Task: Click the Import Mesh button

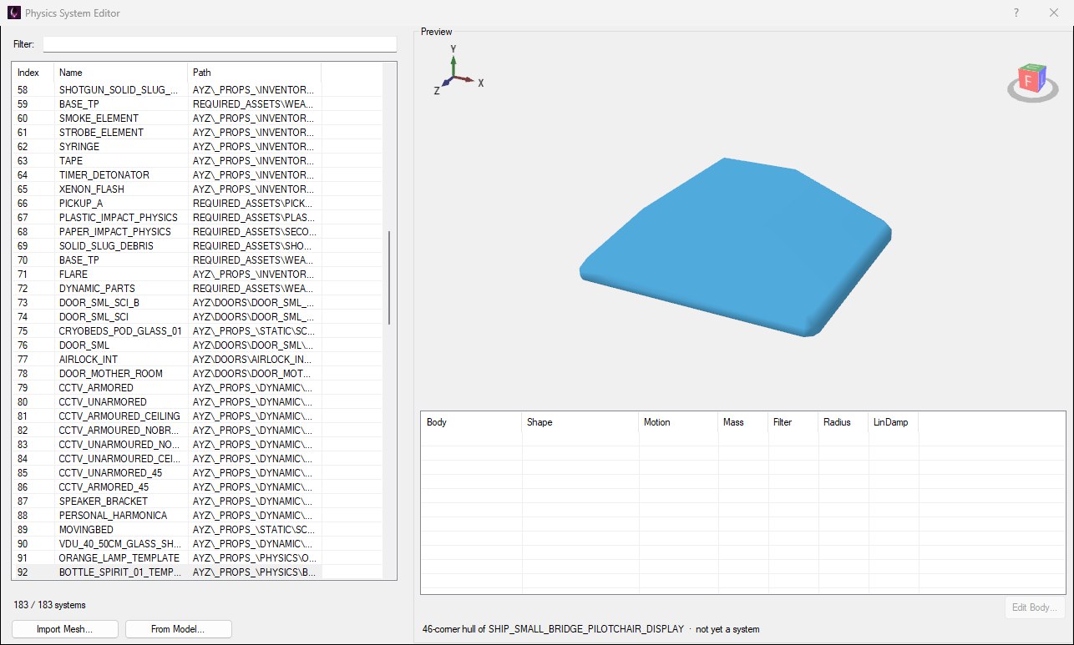Action: pos(64,629)
